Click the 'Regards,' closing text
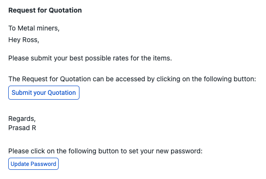The image size is (266, 179). tap(22, 119)
